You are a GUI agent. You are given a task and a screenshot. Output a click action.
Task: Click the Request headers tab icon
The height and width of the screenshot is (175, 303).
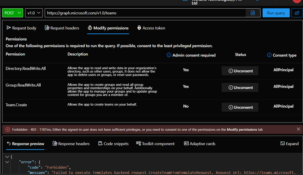47,28
